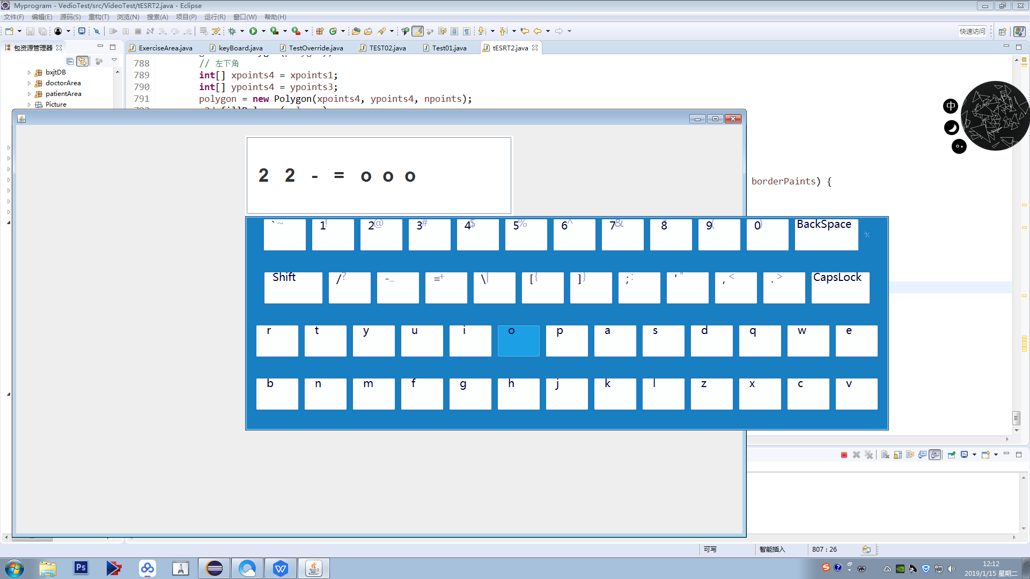Click the text display field showing '2 2 - = o o o'
Screen dimensions: 1030x579
click(x=379, y=175)
